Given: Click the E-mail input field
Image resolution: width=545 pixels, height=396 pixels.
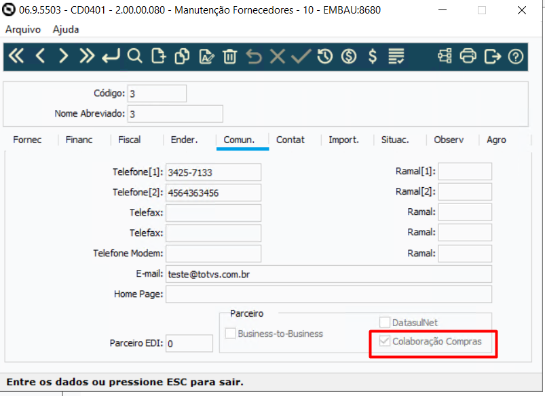Looking at the screenshot, I should 328,274.
